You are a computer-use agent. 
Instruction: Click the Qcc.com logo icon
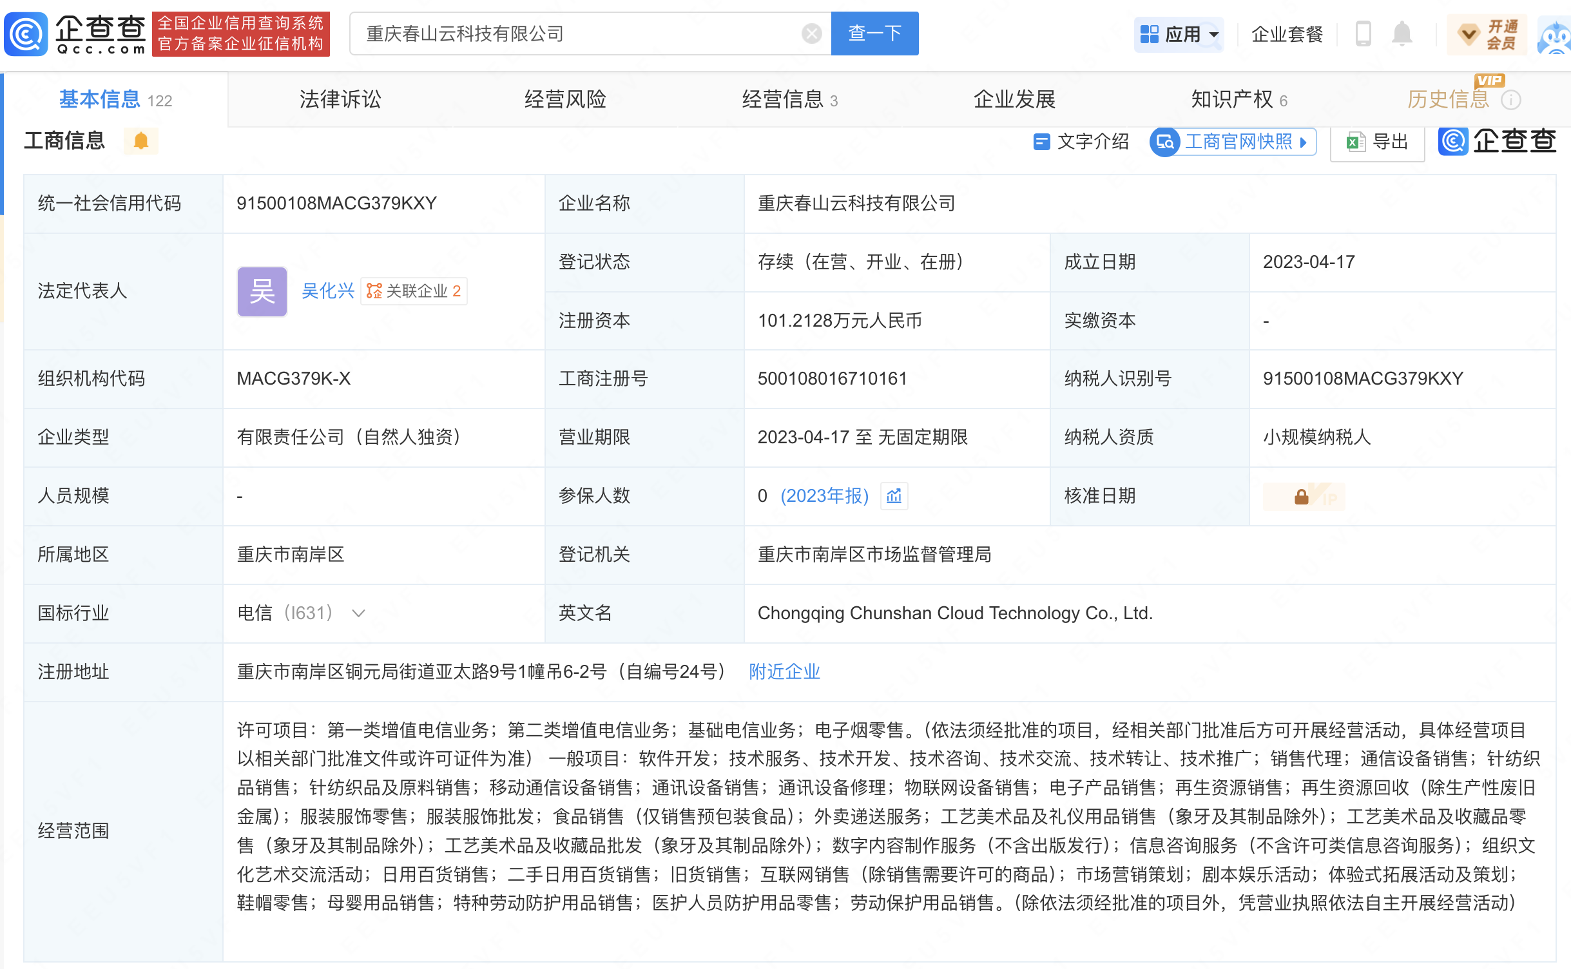[26, 34]
